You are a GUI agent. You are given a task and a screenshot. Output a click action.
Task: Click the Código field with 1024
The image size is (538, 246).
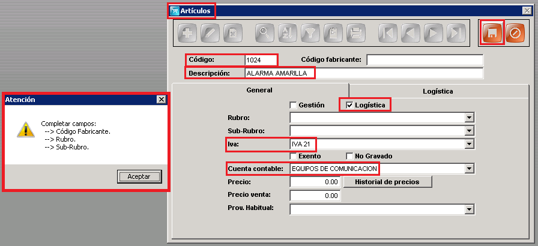click(261, 60)
